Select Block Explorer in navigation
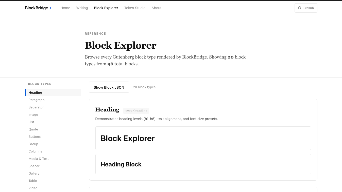The image size is (342, 192). (106, 8)
